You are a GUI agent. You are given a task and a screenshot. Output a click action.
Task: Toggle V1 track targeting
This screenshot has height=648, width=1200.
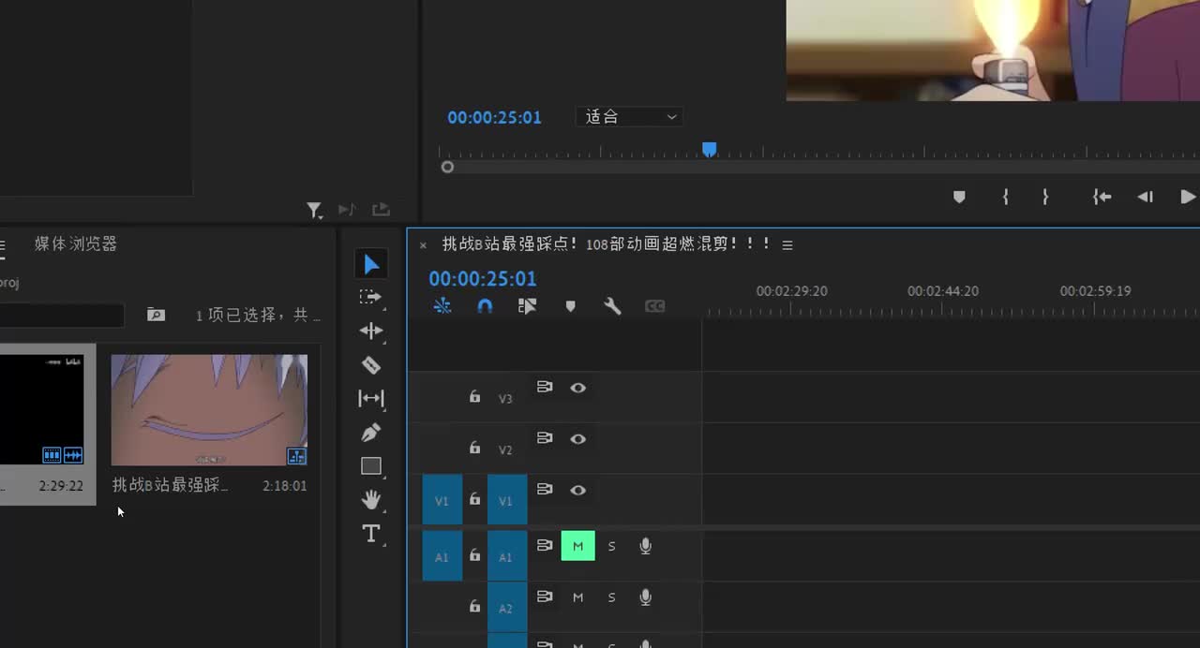507,500
